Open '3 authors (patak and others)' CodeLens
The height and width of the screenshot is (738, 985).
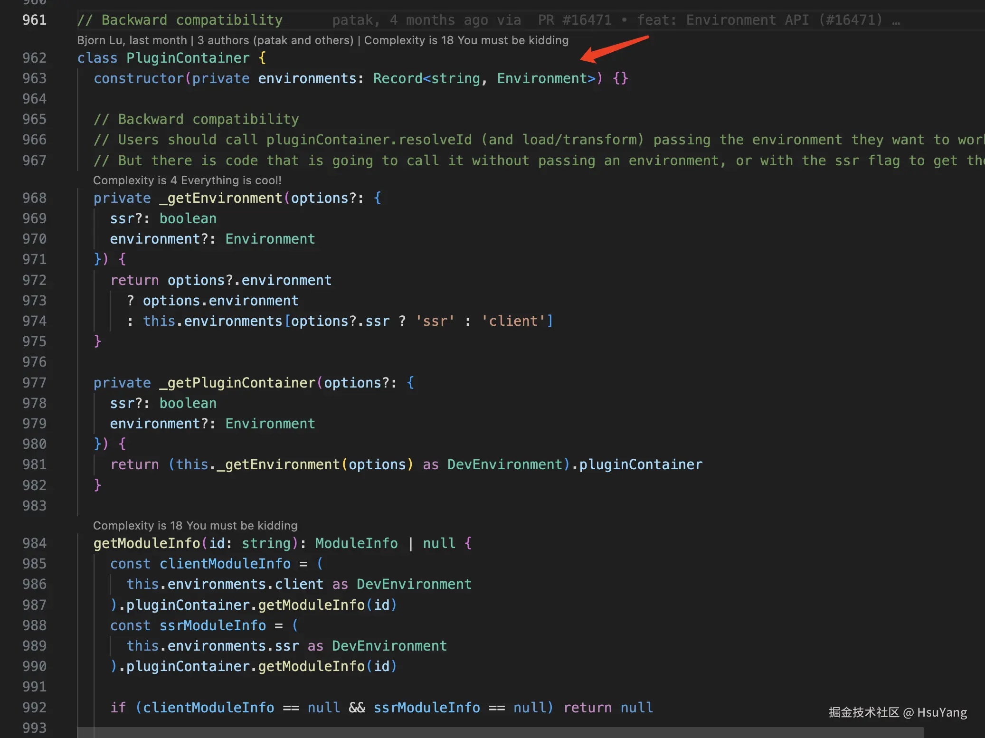click(275, 40)
